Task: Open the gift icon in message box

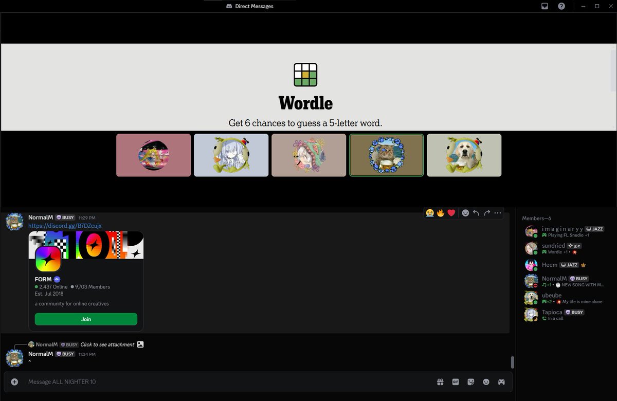Action: [440, 381]
